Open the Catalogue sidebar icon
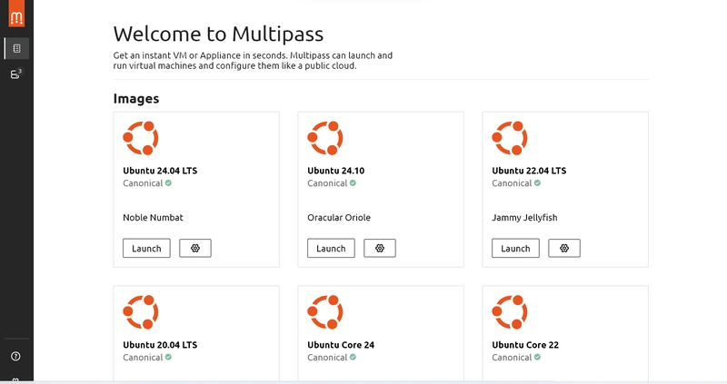 click(x=16, y=48)
